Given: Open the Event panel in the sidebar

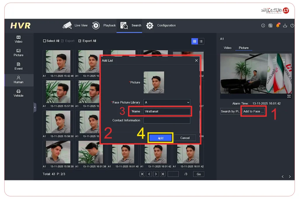Looking at the screenshot, I should (x=18, y=66).
